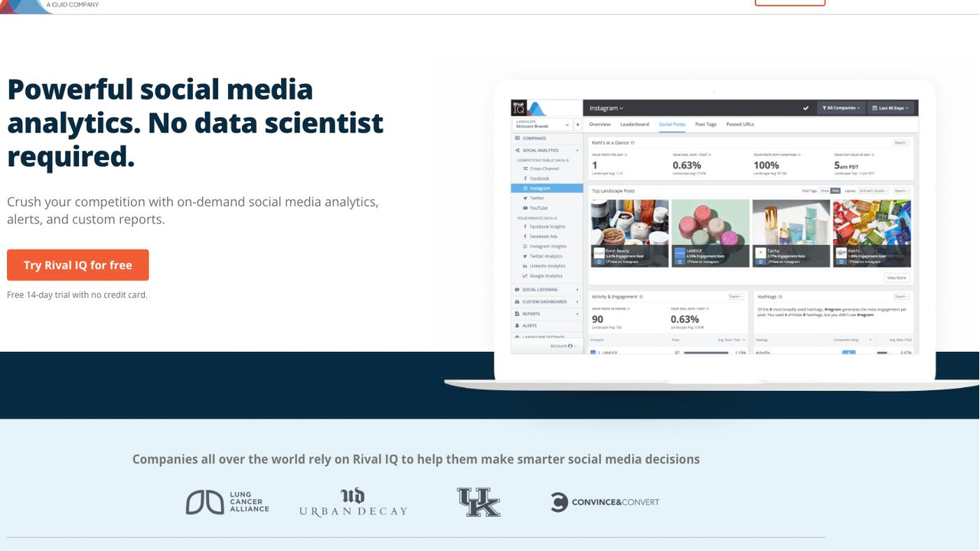Click the Facebook Ads sidebar icon

pyautogui.click(x=525, y=236)
